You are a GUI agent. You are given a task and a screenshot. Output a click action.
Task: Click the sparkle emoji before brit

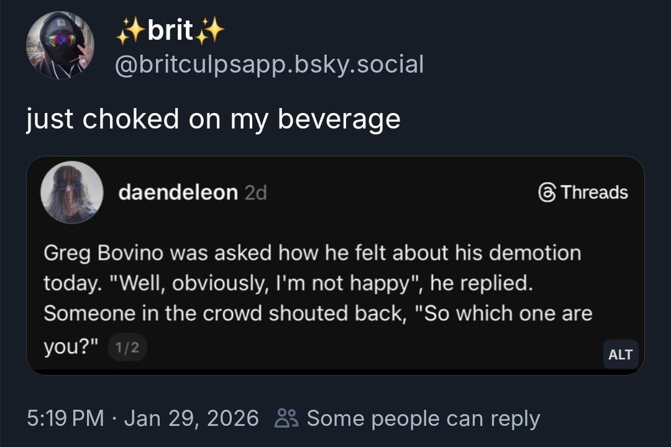point(129,30)
